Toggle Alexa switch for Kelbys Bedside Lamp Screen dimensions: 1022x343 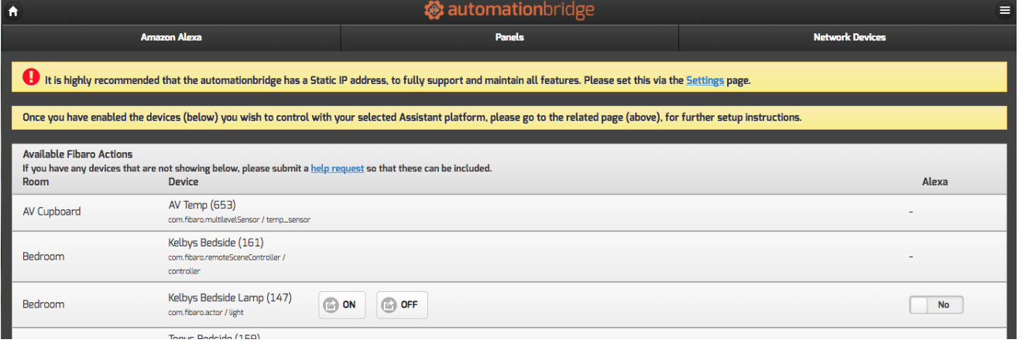tap(936, 305)
